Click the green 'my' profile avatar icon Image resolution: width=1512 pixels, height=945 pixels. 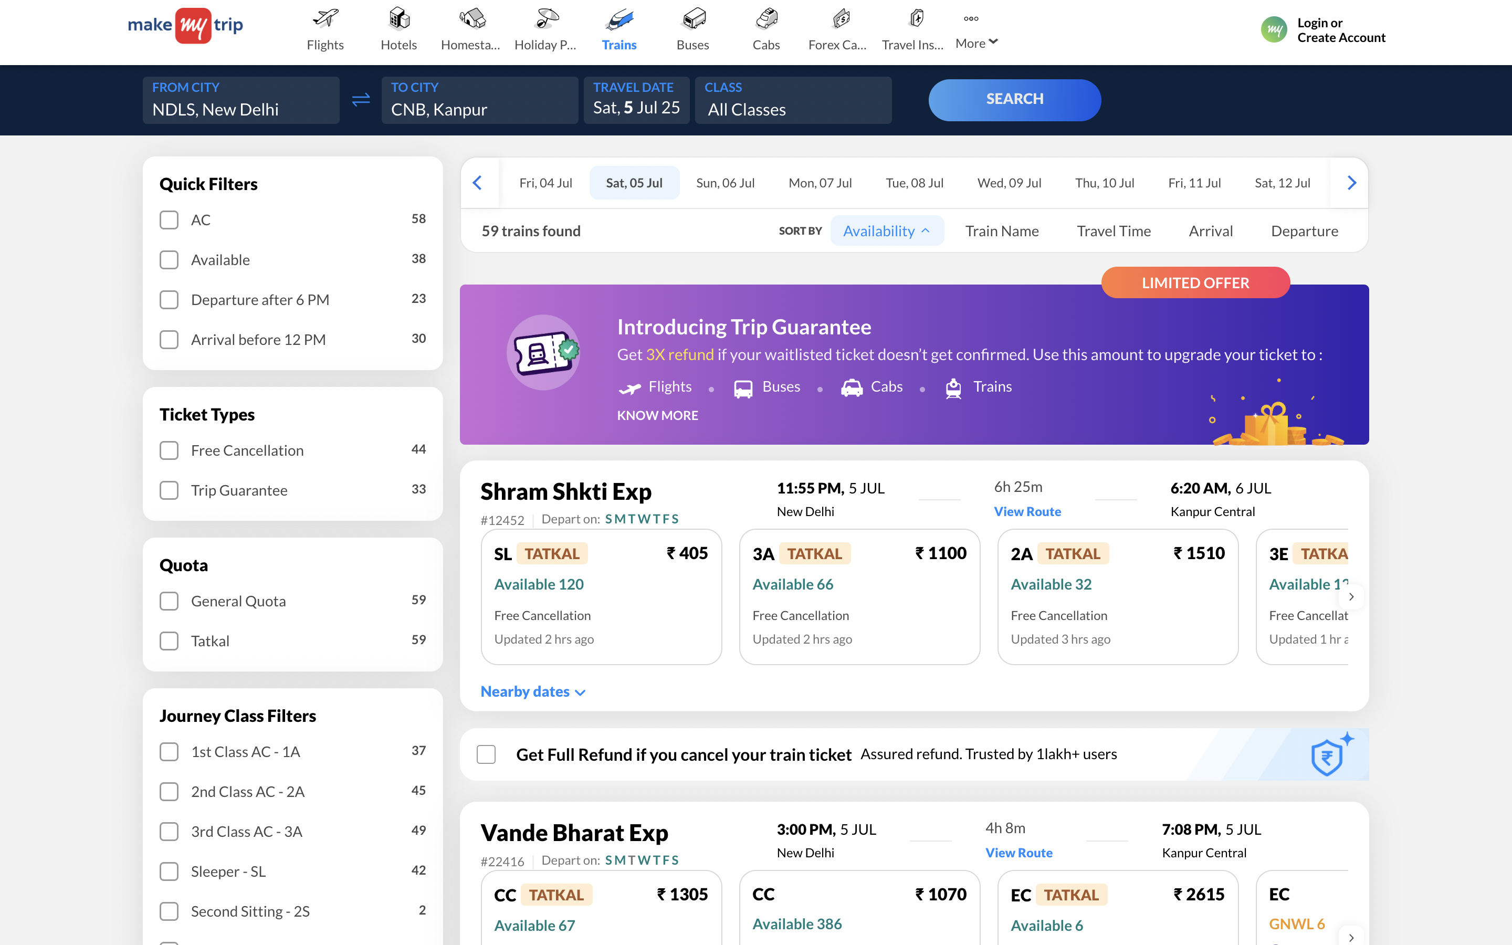point(1274,30)
